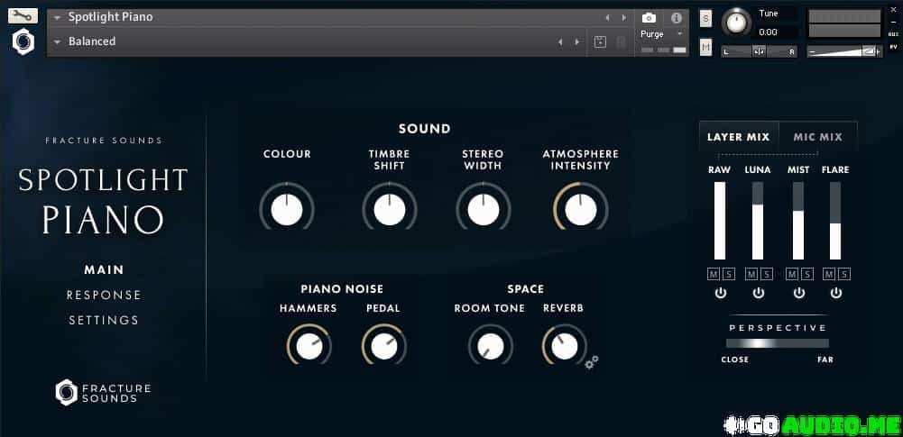Viewport: 903px width, 437px height.
Task: Open the instrument info icon
Action: [x=676, y=17]
